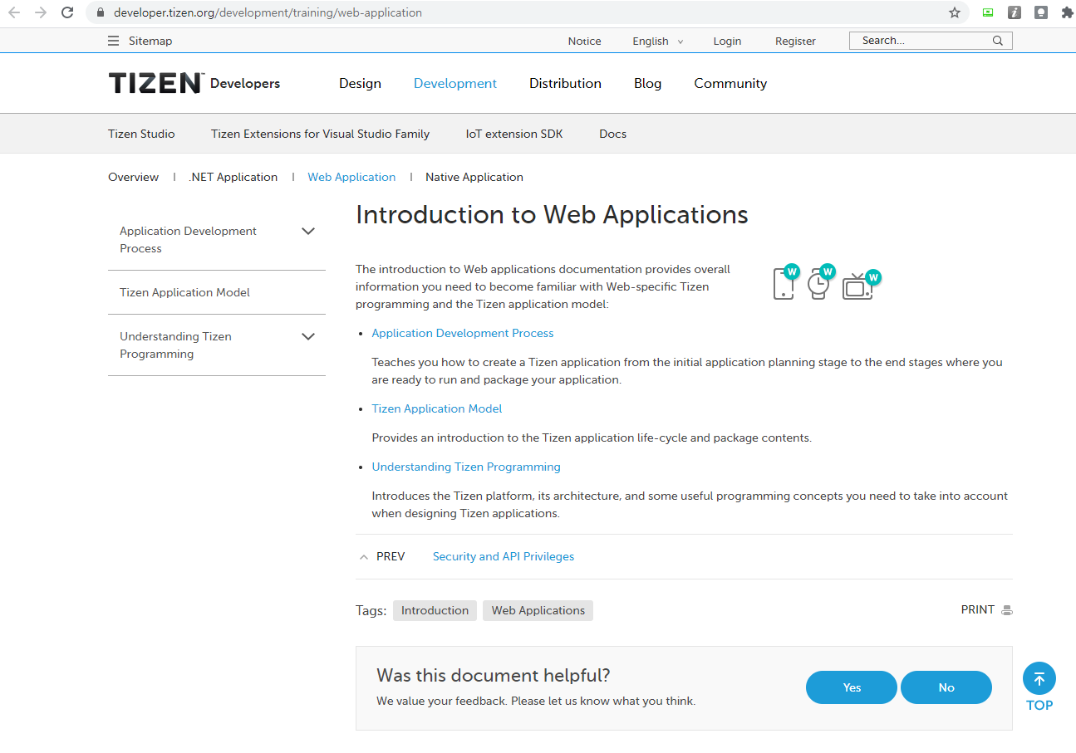The width and height of the screenshot is (1076, 753).
Task: Expand Understanding Tizen Programming sidebar section
Action: coord(308,337)
